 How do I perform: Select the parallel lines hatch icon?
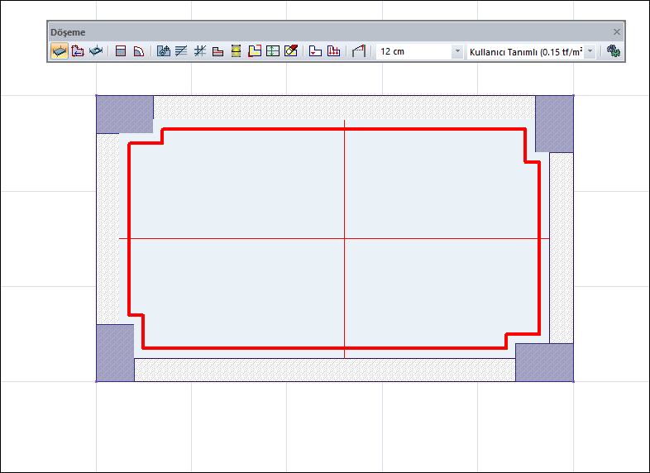(181, 51)
